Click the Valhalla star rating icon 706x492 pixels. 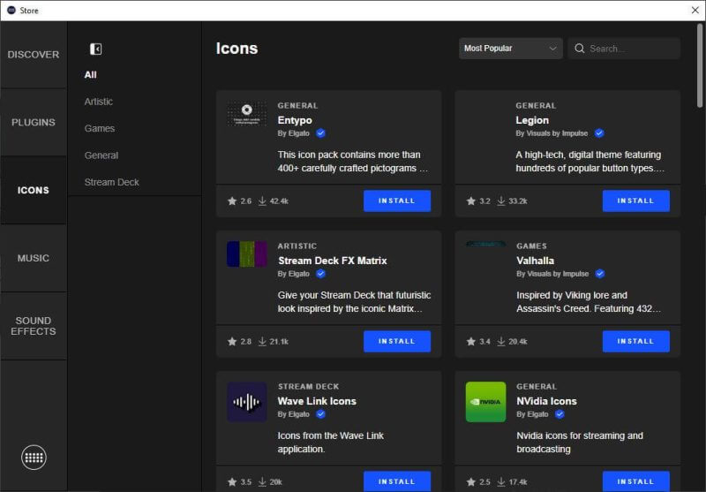point(470,342)
